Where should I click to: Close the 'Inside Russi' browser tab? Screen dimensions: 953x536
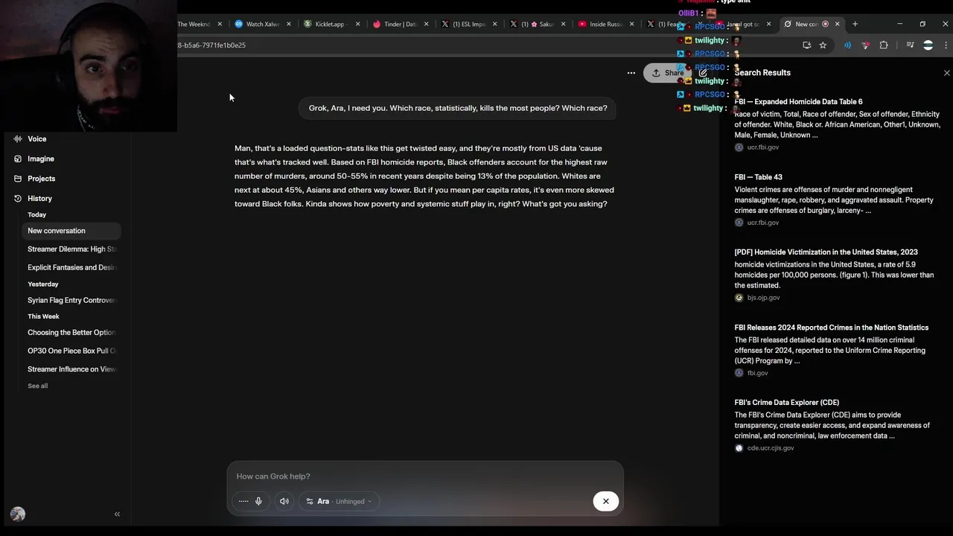pos(631,24)
